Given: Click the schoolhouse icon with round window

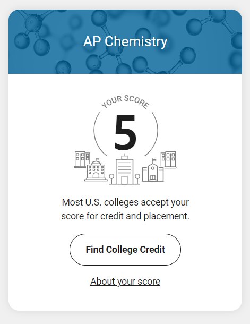Looking at the screenshot, I should pos(153,170).
